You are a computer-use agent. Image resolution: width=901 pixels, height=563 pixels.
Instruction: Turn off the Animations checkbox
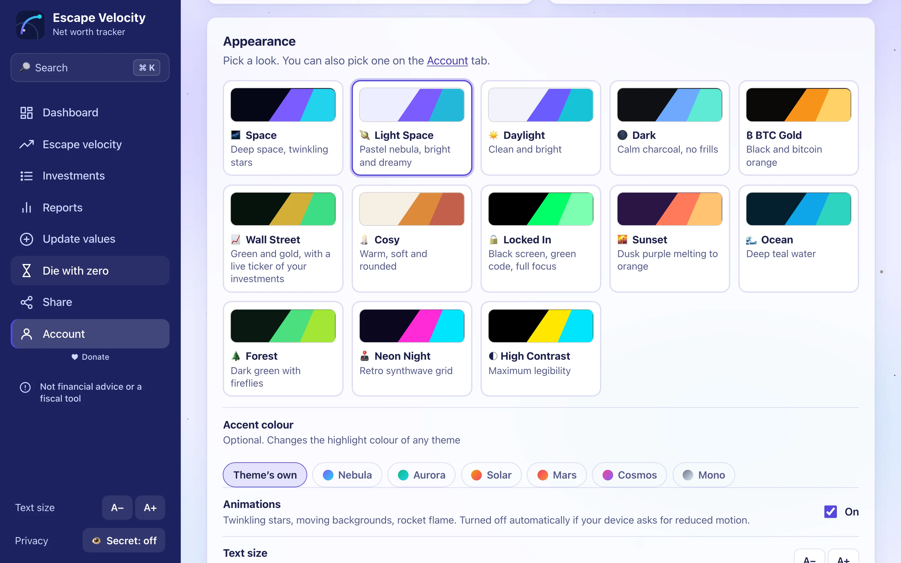pos(831,512)
